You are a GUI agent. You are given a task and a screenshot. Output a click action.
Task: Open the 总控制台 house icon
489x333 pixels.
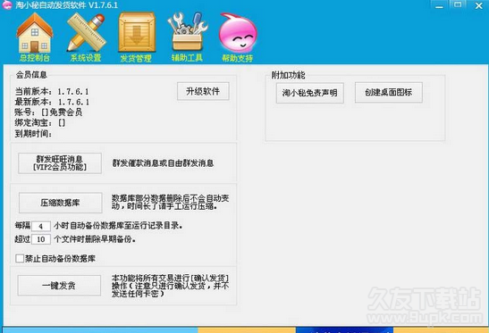[35, 33]
